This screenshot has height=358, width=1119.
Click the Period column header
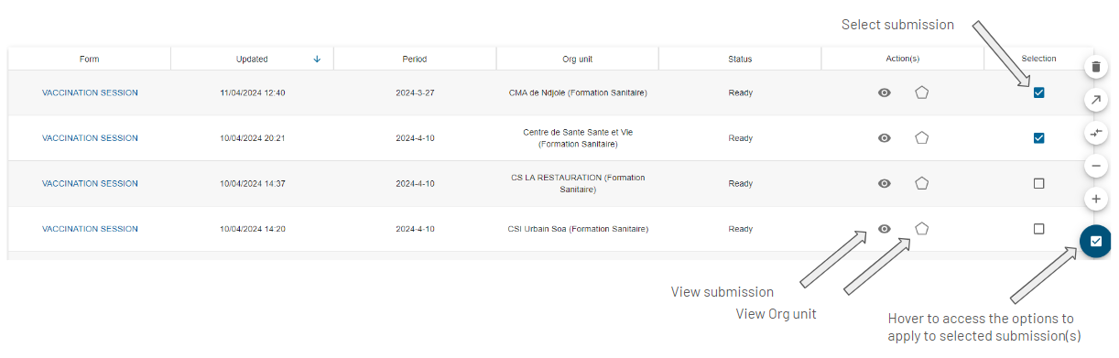[415, 60]
